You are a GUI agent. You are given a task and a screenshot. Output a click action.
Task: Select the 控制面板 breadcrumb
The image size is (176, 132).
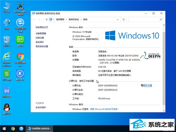pyautogui.click(x=60, y=20)
